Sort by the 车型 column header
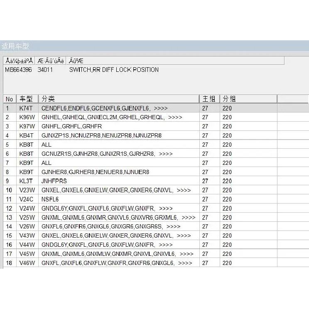309x309 pixels. tap(27, 99)
